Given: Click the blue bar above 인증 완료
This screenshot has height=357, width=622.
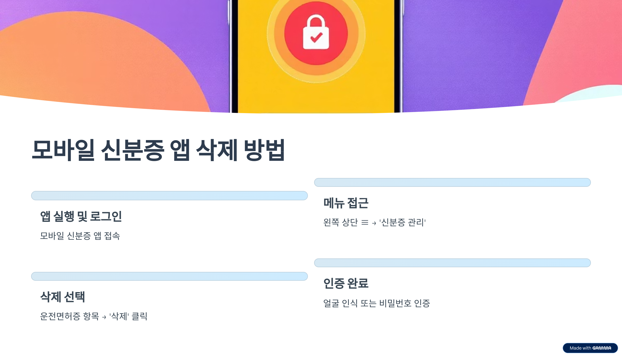Looking at the screenshot, I should coord(453,263).
